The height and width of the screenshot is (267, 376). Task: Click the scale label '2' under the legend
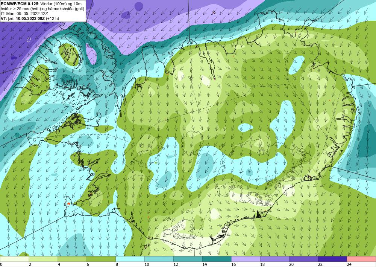(x=30, y=264)
